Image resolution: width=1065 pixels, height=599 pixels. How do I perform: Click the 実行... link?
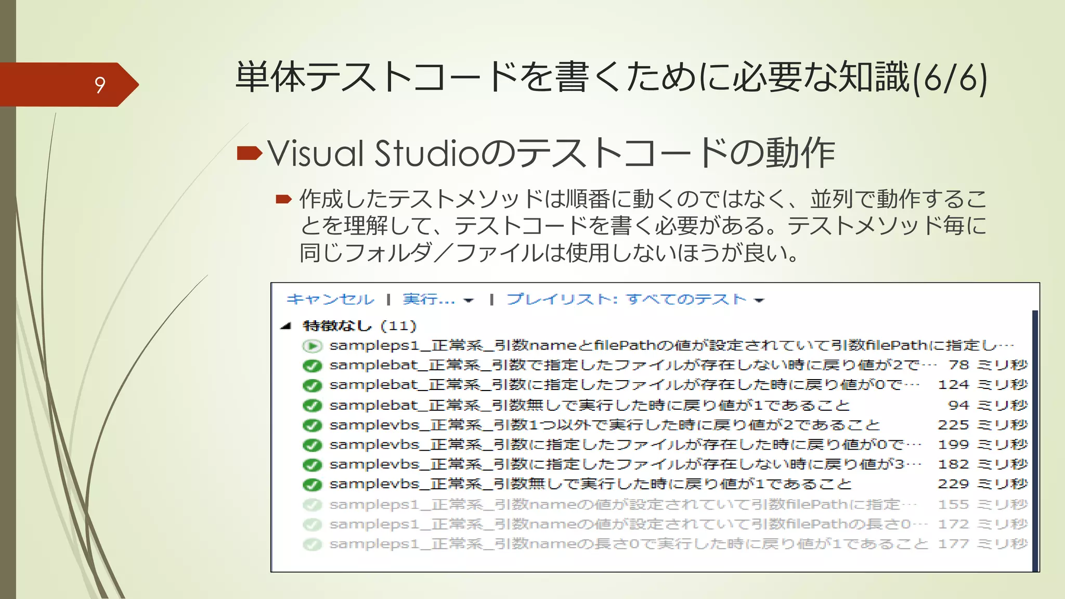pos(429,299)
